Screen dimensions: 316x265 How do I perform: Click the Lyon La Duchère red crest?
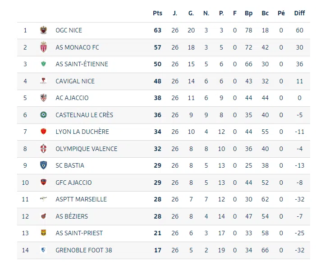pos(43,132)
